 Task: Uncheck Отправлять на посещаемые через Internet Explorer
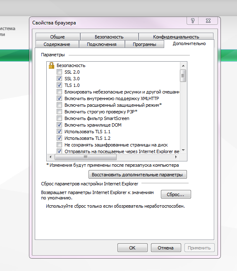59,151
